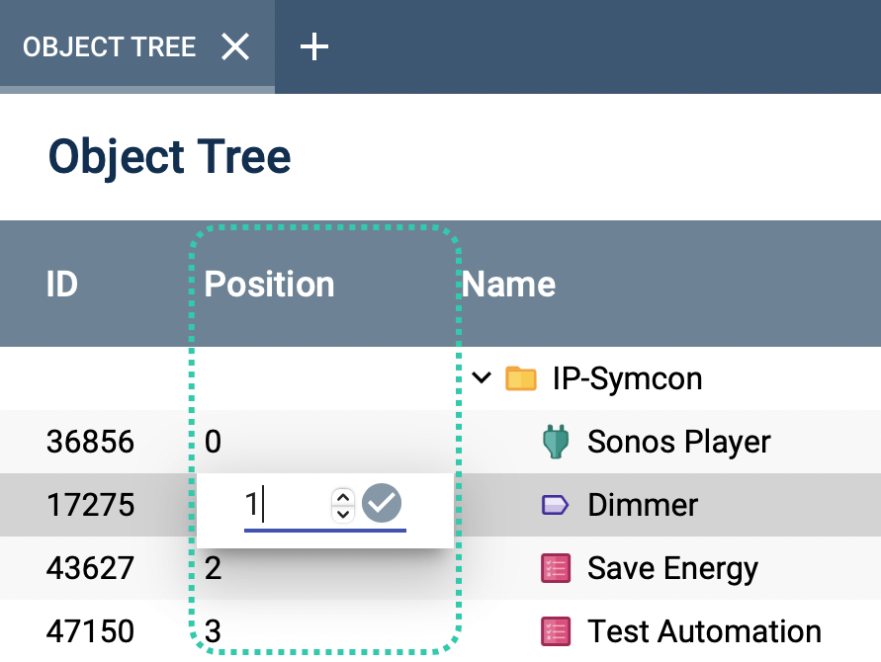Viewport: 881px width, 662px height.
Task: Click the ID column header
Action: [x=61, y=285]
